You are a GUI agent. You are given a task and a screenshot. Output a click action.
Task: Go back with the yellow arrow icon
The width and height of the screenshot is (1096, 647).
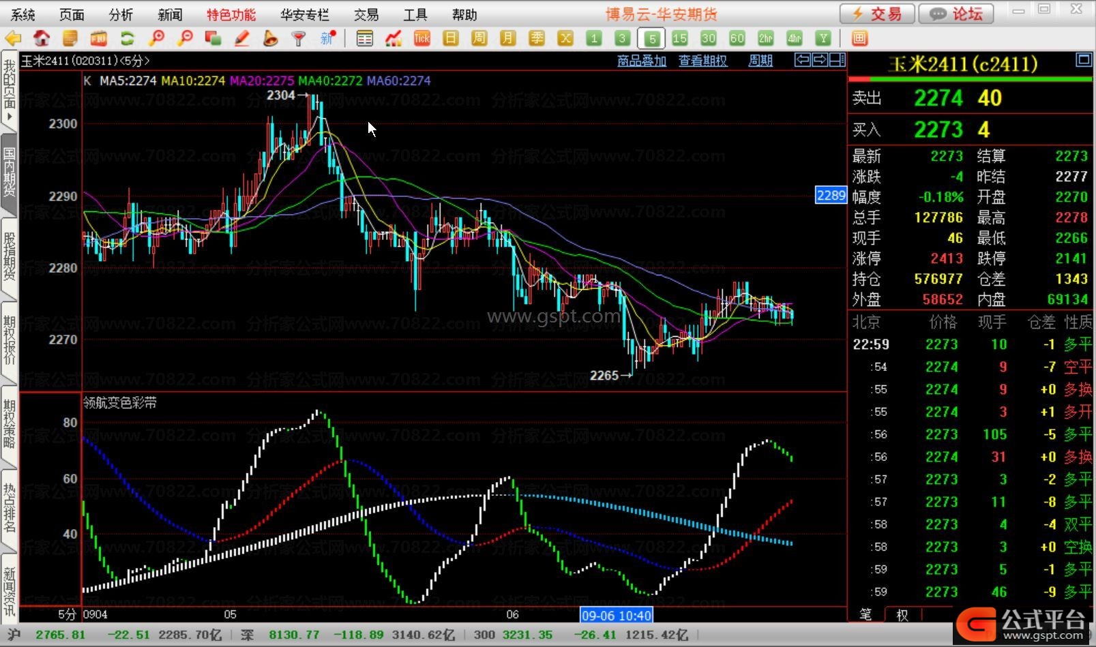click(13, 38)
